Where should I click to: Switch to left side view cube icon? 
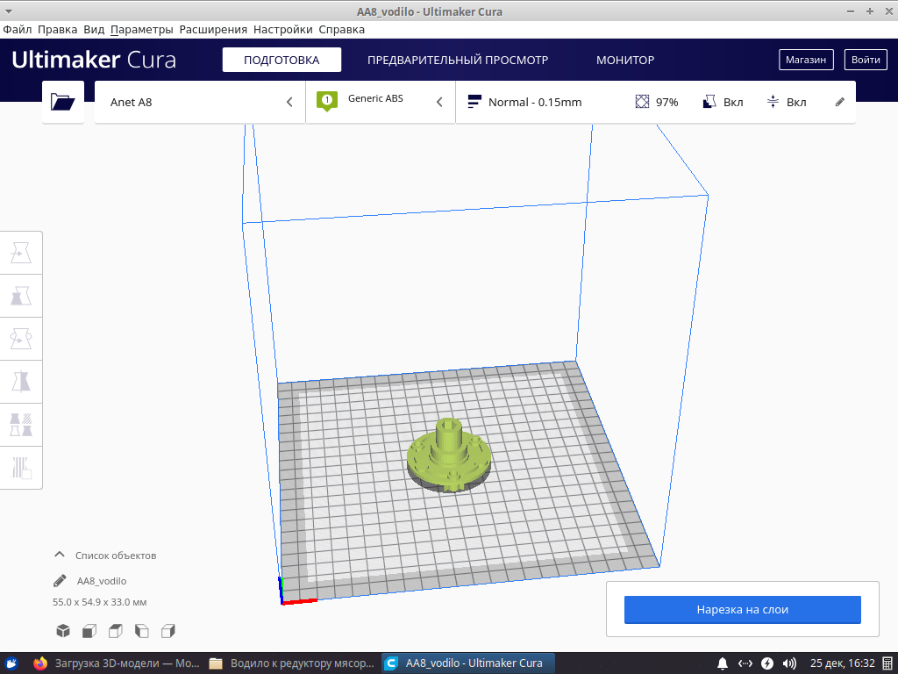(141, 631)
